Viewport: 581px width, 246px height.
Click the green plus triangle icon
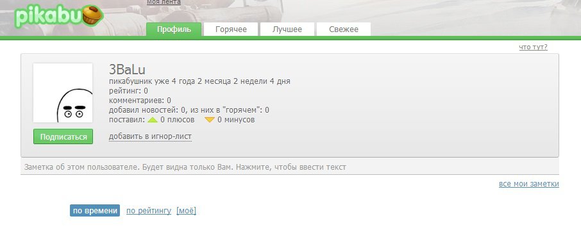point(153,120)
